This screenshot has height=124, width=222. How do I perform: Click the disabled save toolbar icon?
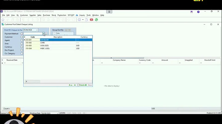click(58, 20)
